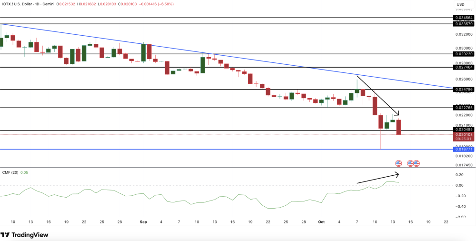This screenshot has width=476, height=241.
Task: Click the 0.018200 price axis tick
Action: pos(463,156)
